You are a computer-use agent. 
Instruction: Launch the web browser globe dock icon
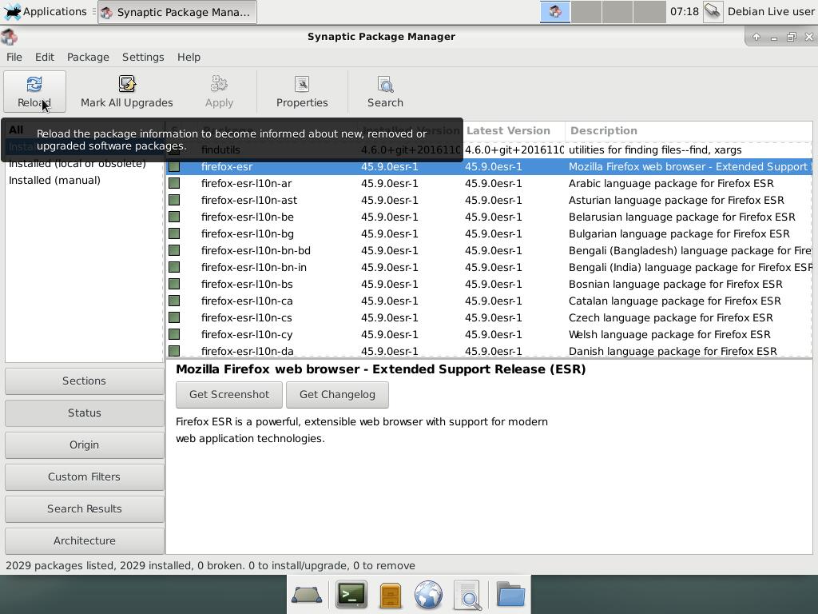428,595
